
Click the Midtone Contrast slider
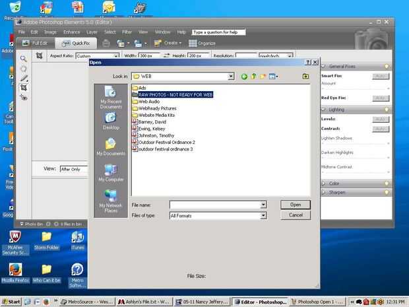click(x=356, y=172)
